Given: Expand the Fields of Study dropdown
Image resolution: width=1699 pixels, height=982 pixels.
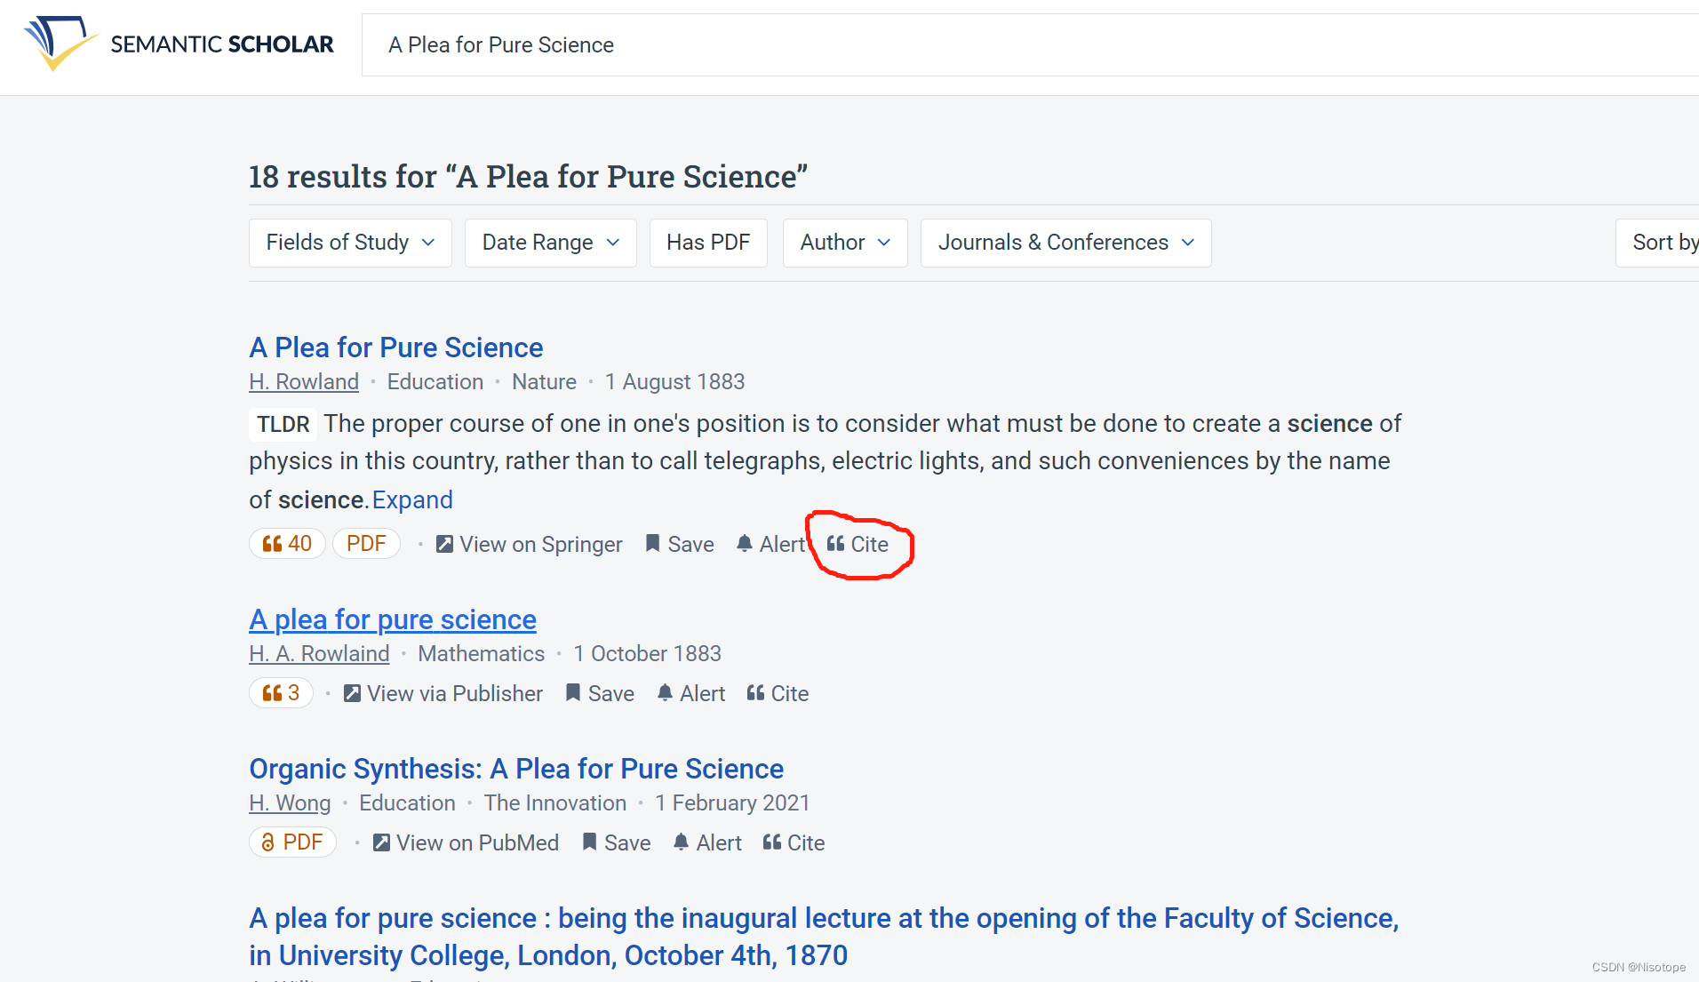Looking at the screenshot, I should pos(350,243).
